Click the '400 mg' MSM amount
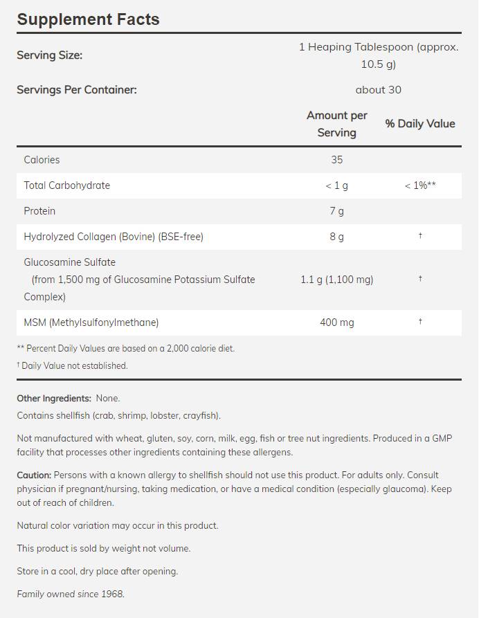479x618 pixels. coord(336,322)
